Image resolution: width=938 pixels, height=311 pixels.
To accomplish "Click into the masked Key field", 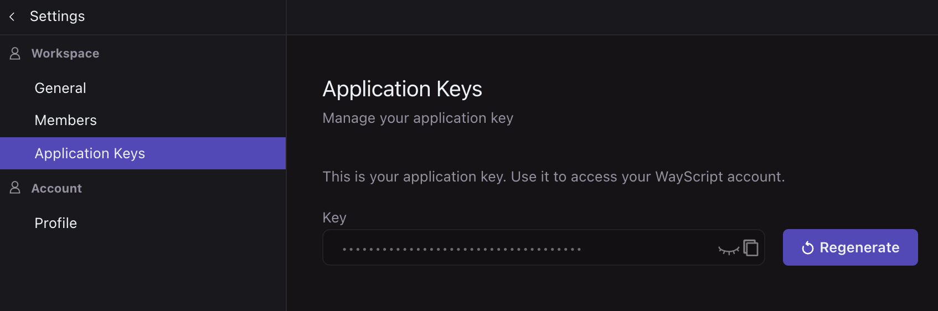I will pos(543,247).
